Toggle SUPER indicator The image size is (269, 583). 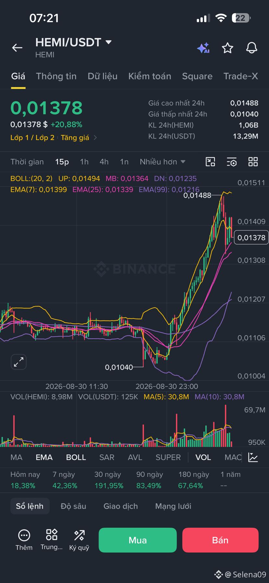(168, 457)
